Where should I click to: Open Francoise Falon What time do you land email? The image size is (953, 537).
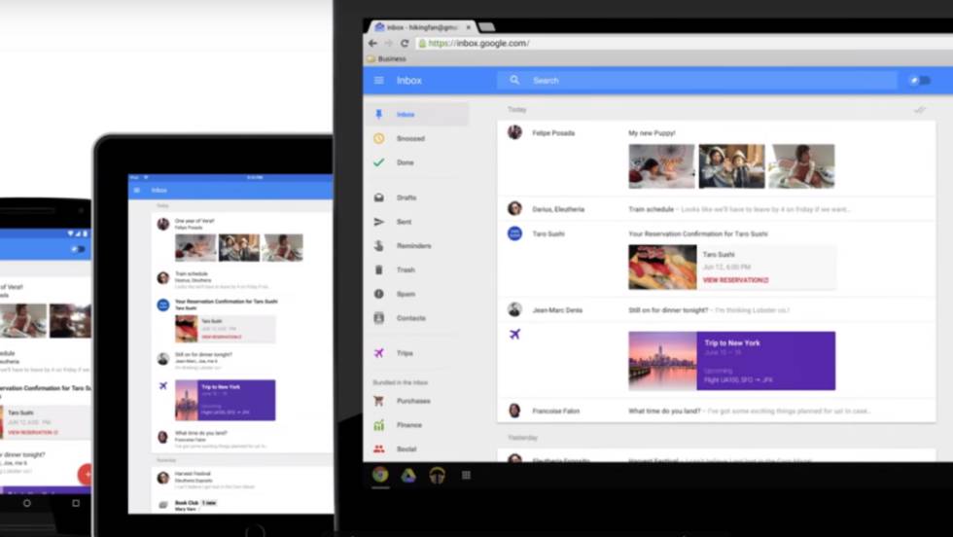(x=716, y=412)
